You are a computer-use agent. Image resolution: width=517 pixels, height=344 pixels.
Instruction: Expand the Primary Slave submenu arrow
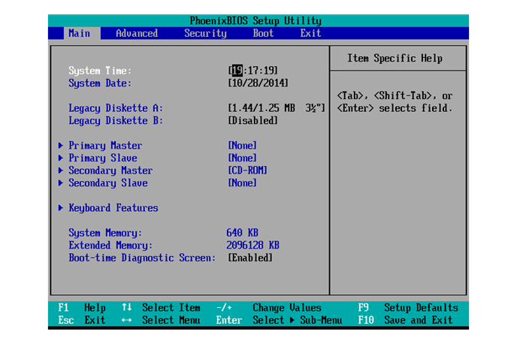60,158
